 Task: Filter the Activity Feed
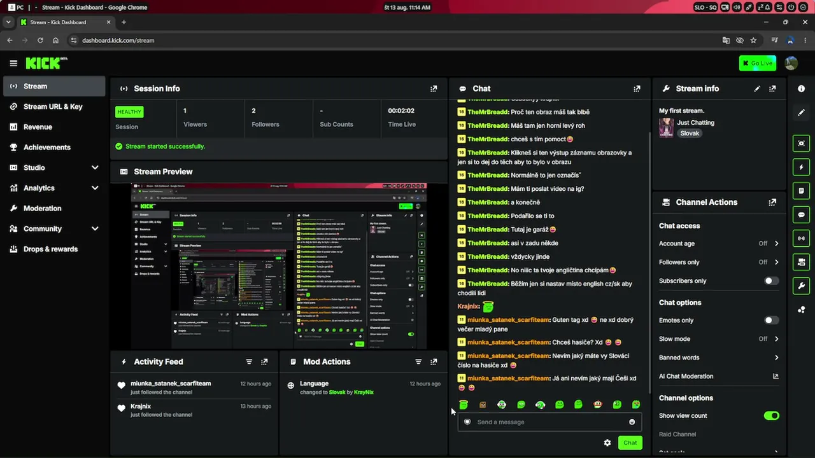pyautogui.click(x=249, y=361)
